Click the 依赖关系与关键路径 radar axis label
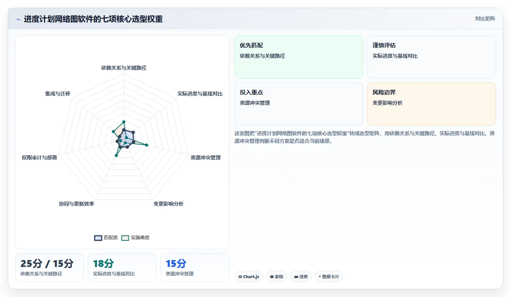Image resolution: width=511 pixels, height=297 pixels. pos(124,68)
